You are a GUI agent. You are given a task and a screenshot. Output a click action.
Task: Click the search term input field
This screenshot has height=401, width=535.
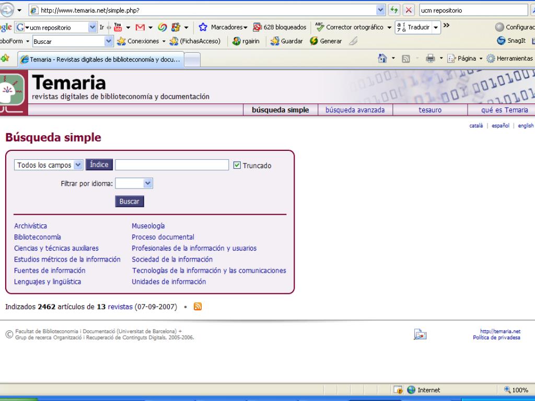tap(172, 164)
